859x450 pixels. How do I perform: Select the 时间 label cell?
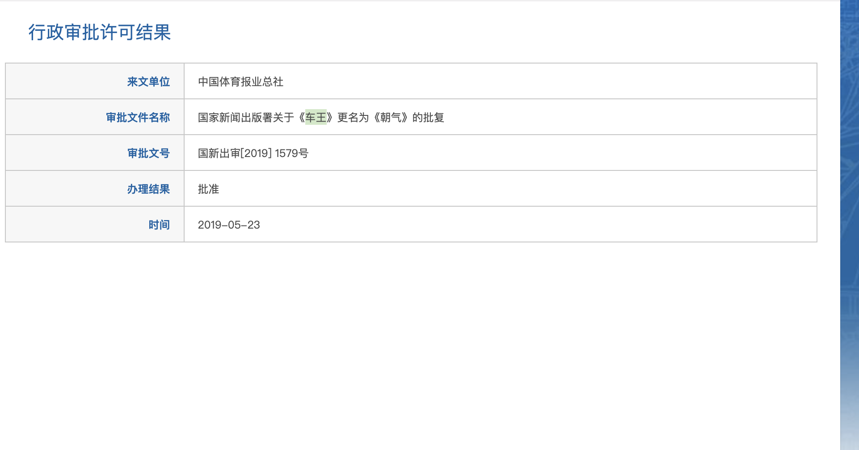point(95,224)
